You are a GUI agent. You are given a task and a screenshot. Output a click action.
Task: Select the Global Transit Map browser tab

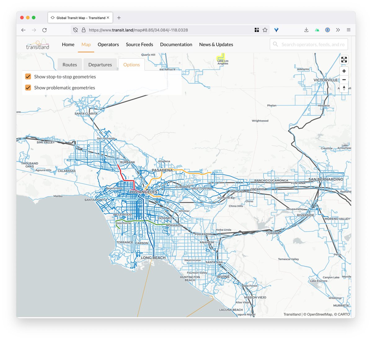(x=80, y=18)
